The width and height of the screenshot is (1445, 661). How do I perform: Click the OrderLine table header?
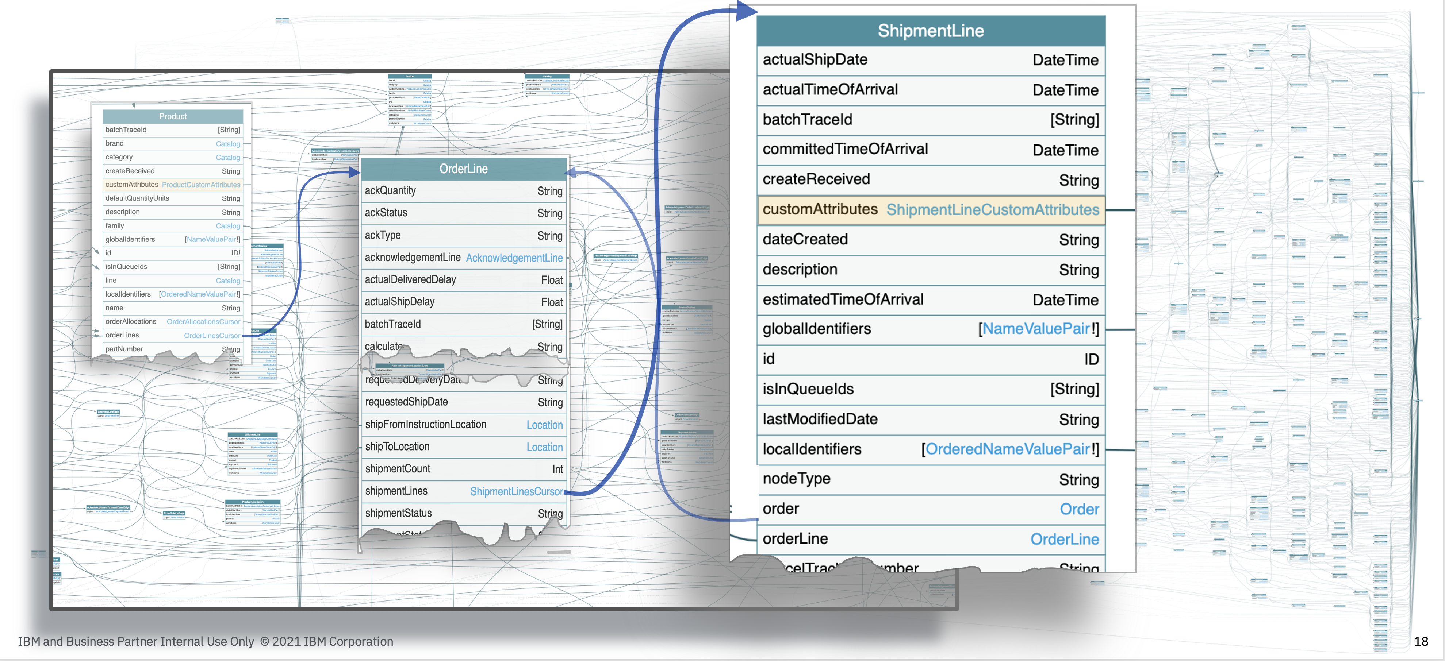463,169
